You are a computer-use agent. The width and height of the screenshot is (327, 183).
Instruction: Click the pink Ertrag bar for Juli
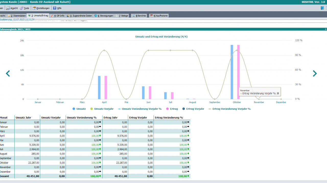click(172, 96)
